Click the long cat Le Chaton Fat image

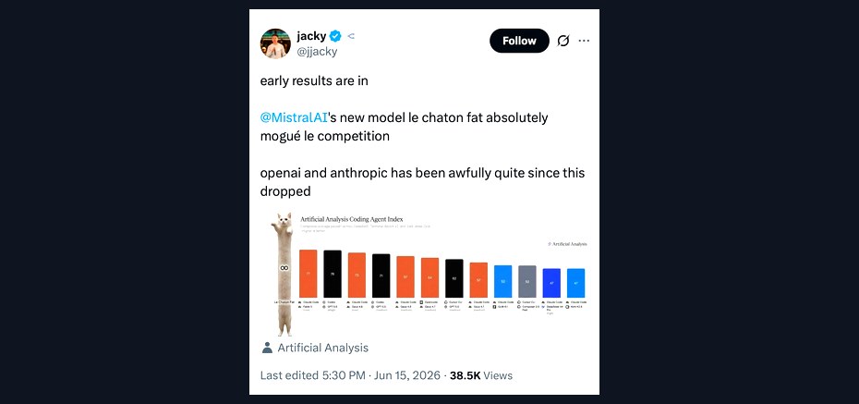[284, 274]
